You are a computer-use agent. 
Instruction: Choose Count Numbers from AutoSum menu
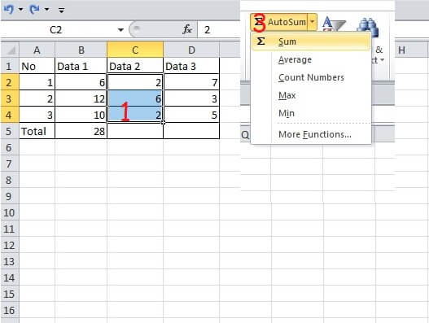click(311, 77)
